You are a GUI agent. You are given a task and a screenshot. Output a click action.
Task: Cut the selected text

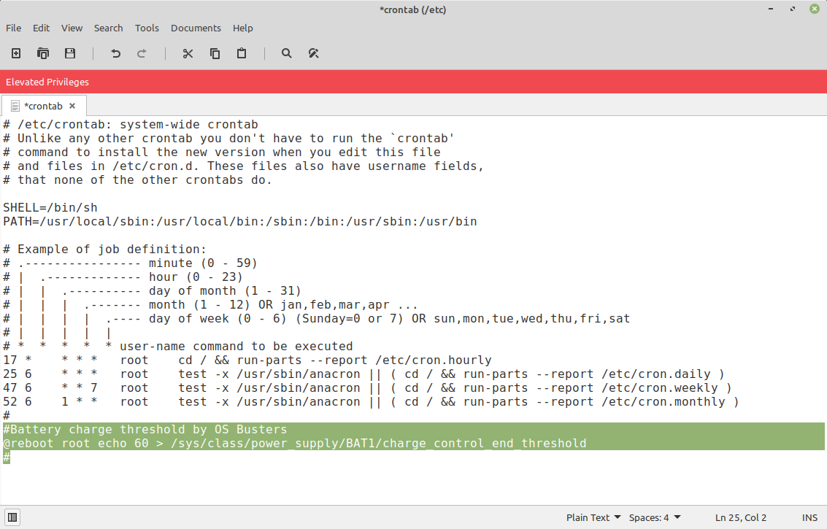click(188, 53)
